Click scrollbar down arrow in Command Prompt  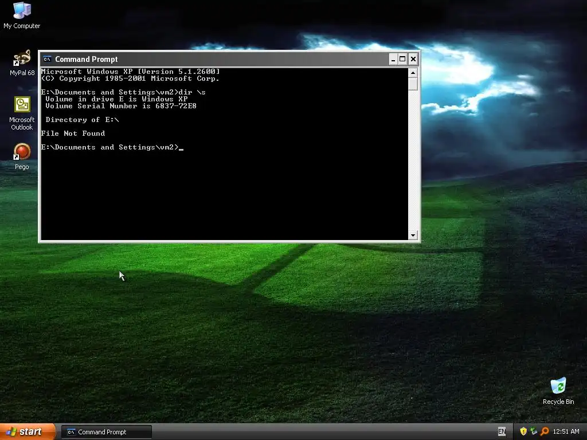[413, 235]
